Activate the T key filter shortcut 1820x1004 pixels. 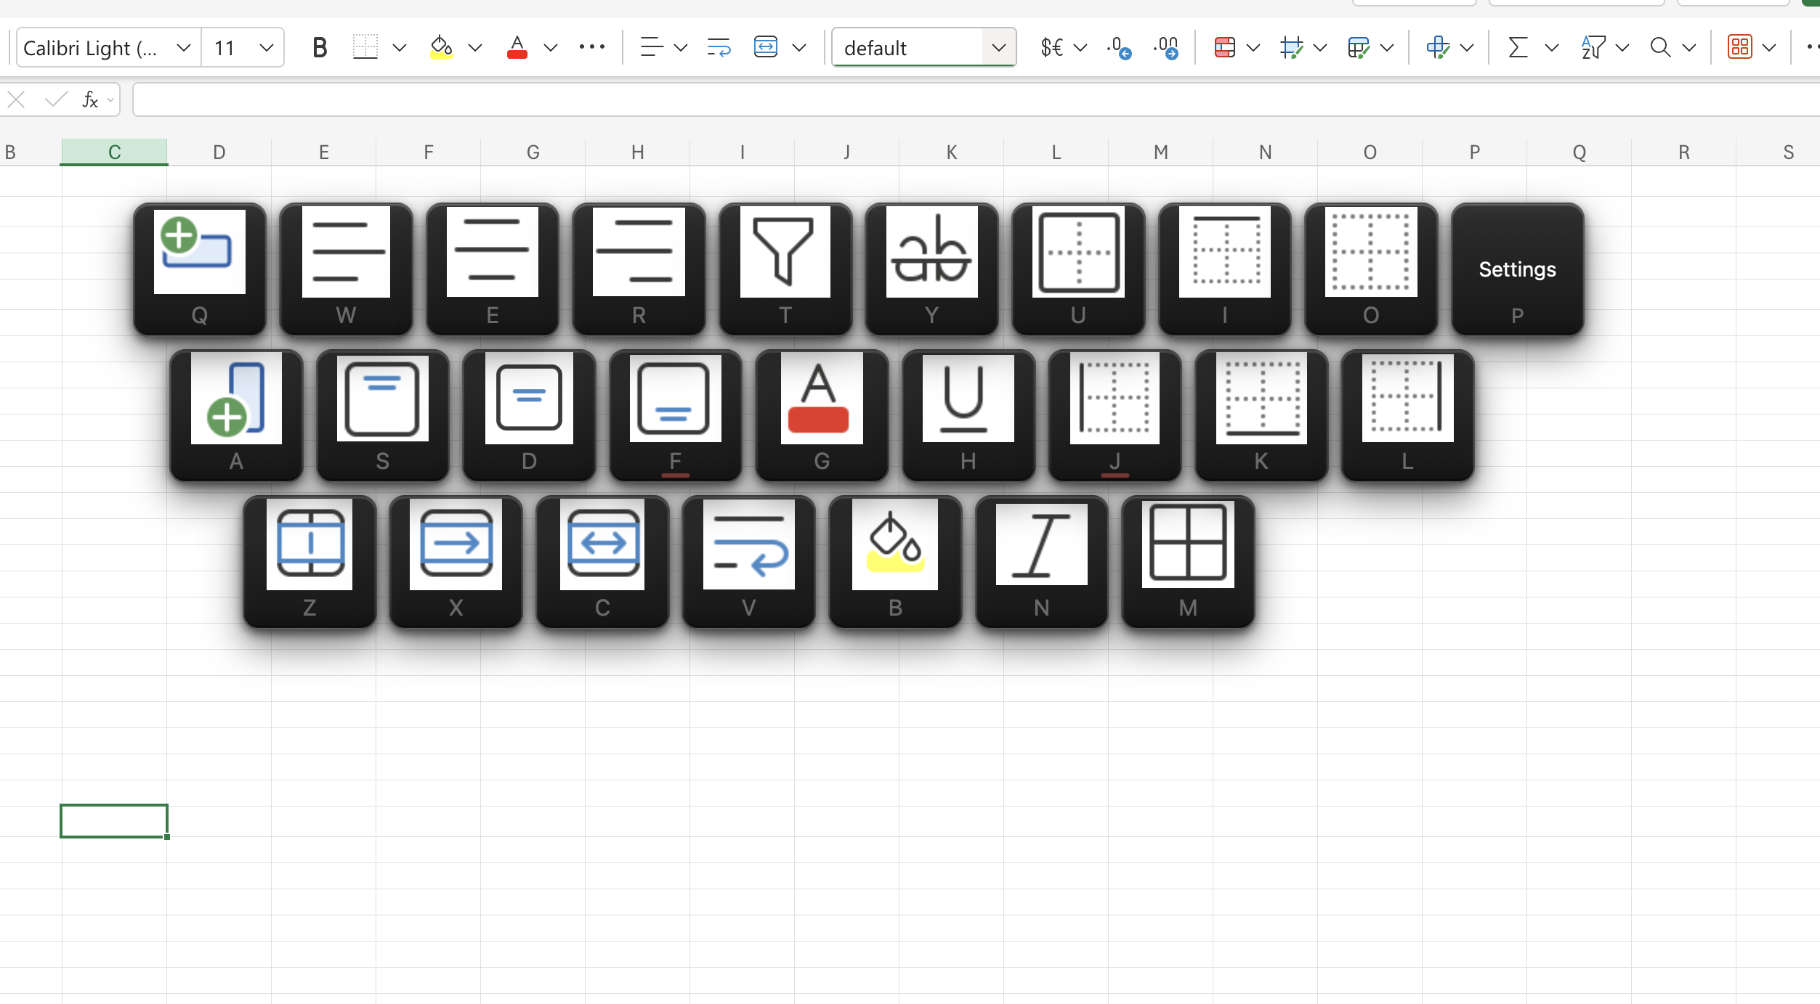pyautogui.click(x=785, y=269)
